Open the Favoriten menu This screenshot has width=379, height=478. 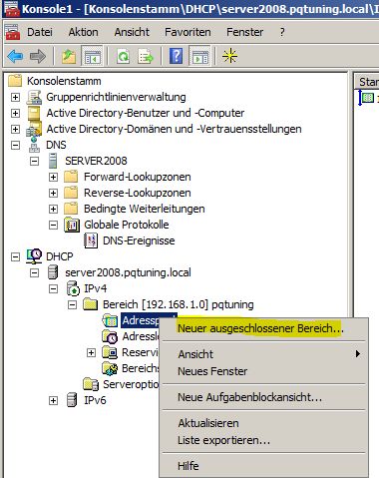188,32
